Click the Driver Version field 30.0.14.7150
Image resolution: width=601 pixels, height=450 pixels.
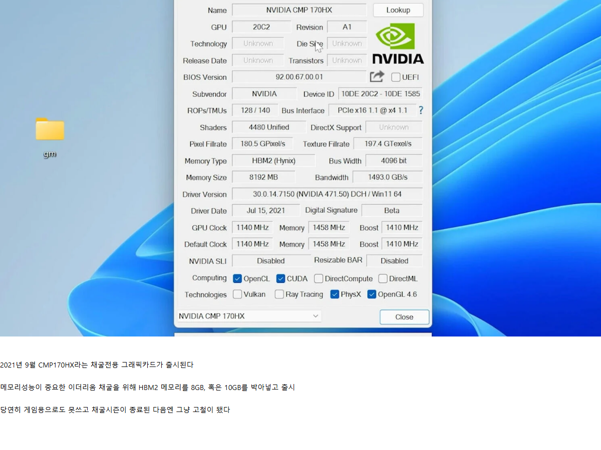327,194
